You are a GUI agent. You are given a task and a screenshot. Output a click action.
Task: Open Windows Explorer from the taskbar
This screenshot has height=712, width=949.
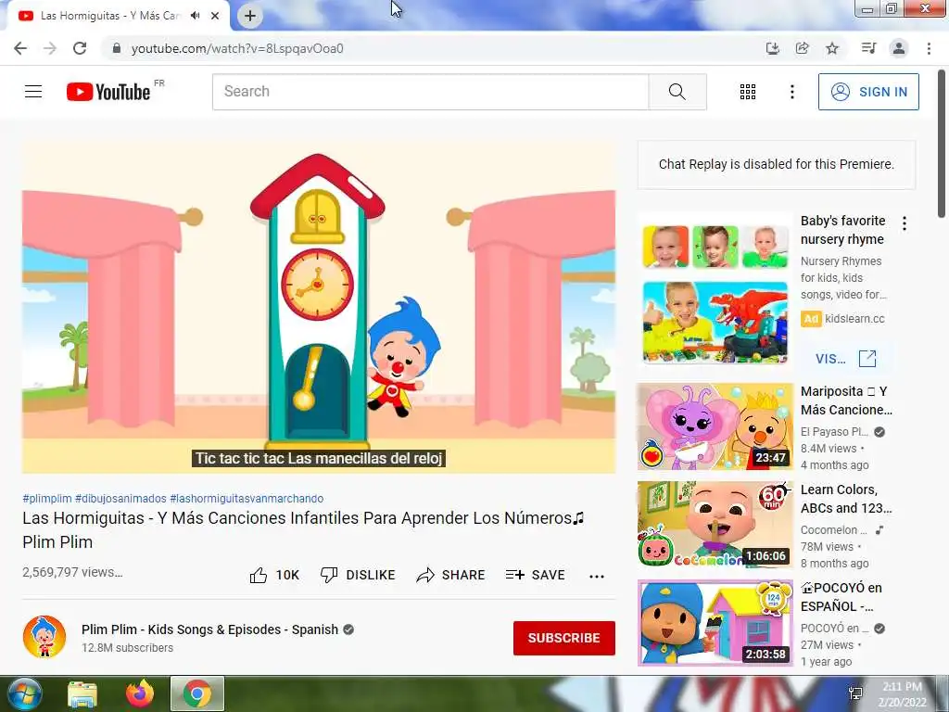point(82,693)
